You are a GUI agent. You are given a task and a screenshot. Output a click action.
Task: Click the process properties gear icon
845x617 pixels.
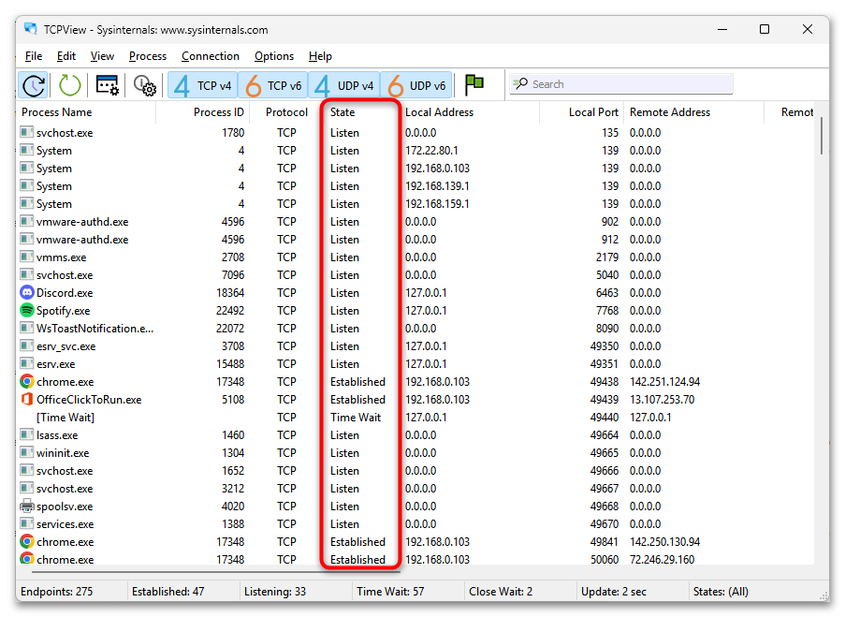[144, 85]
